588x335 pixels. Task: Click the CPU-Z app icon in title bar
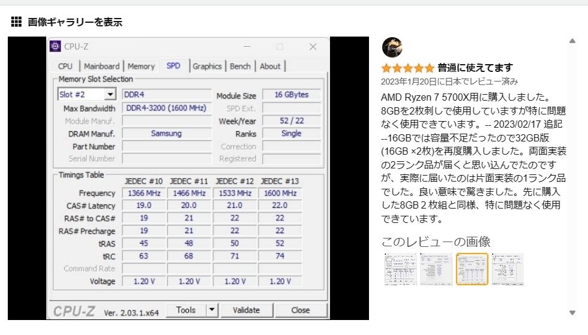point(55,46)
